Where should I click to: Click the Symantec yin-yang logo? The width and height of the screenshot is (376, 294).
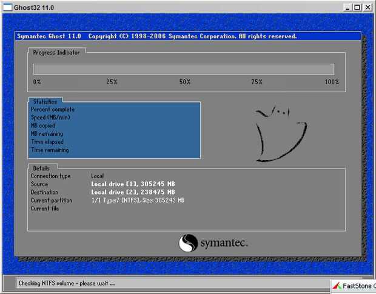point(188,243)
